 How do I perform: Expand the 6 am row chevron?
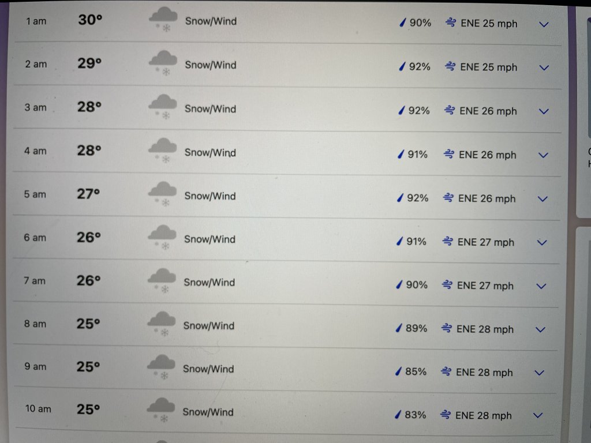[x=541, y=243]
